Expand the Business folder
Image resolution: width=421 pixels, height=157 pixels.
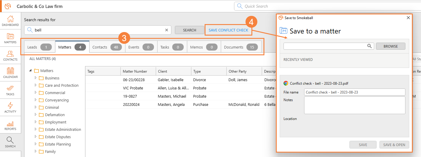coord(36,78)
